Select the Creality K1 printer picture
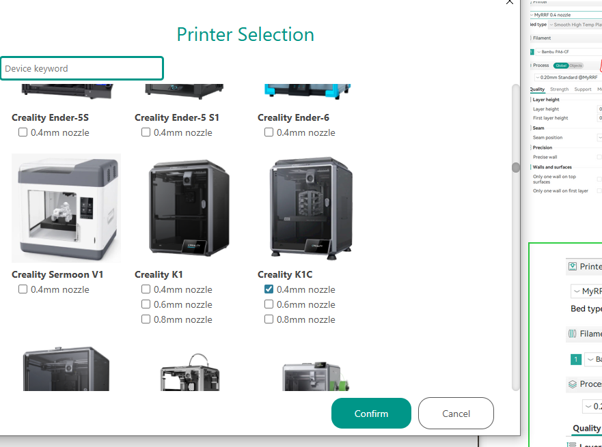Image resolution: width=602 pixels, height=447 pixels. click(189, 208)
